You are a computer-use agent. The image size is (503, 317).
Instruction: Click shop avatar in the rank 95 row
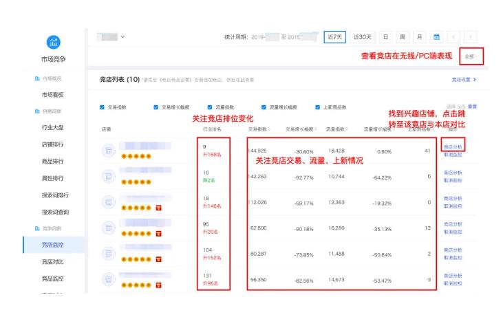tap(109, 228)
